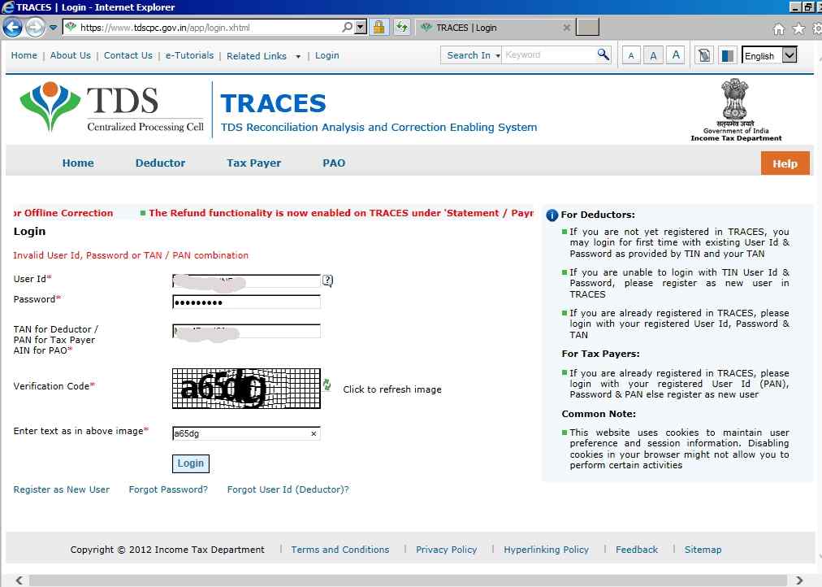
Task: Click the User Id help question icon
Action: (x=327, y=280)
